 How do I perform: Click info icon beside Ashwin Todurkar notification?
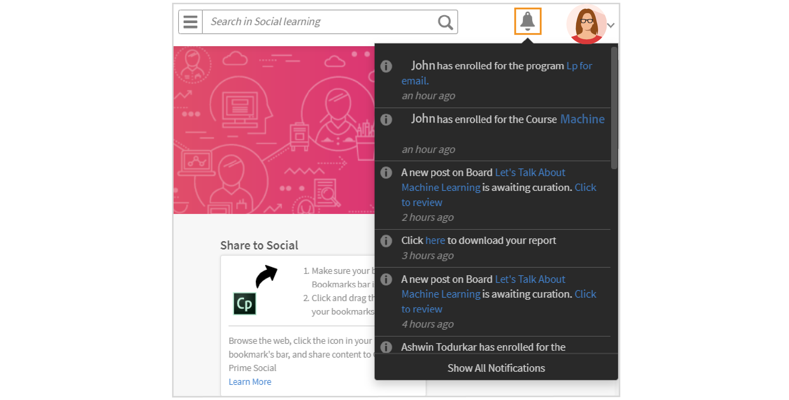click(386, 347)
